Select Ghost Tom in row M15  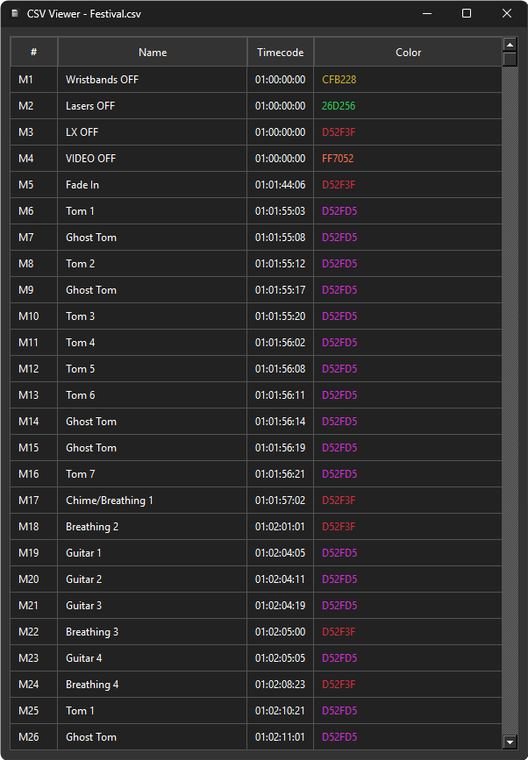153,447
